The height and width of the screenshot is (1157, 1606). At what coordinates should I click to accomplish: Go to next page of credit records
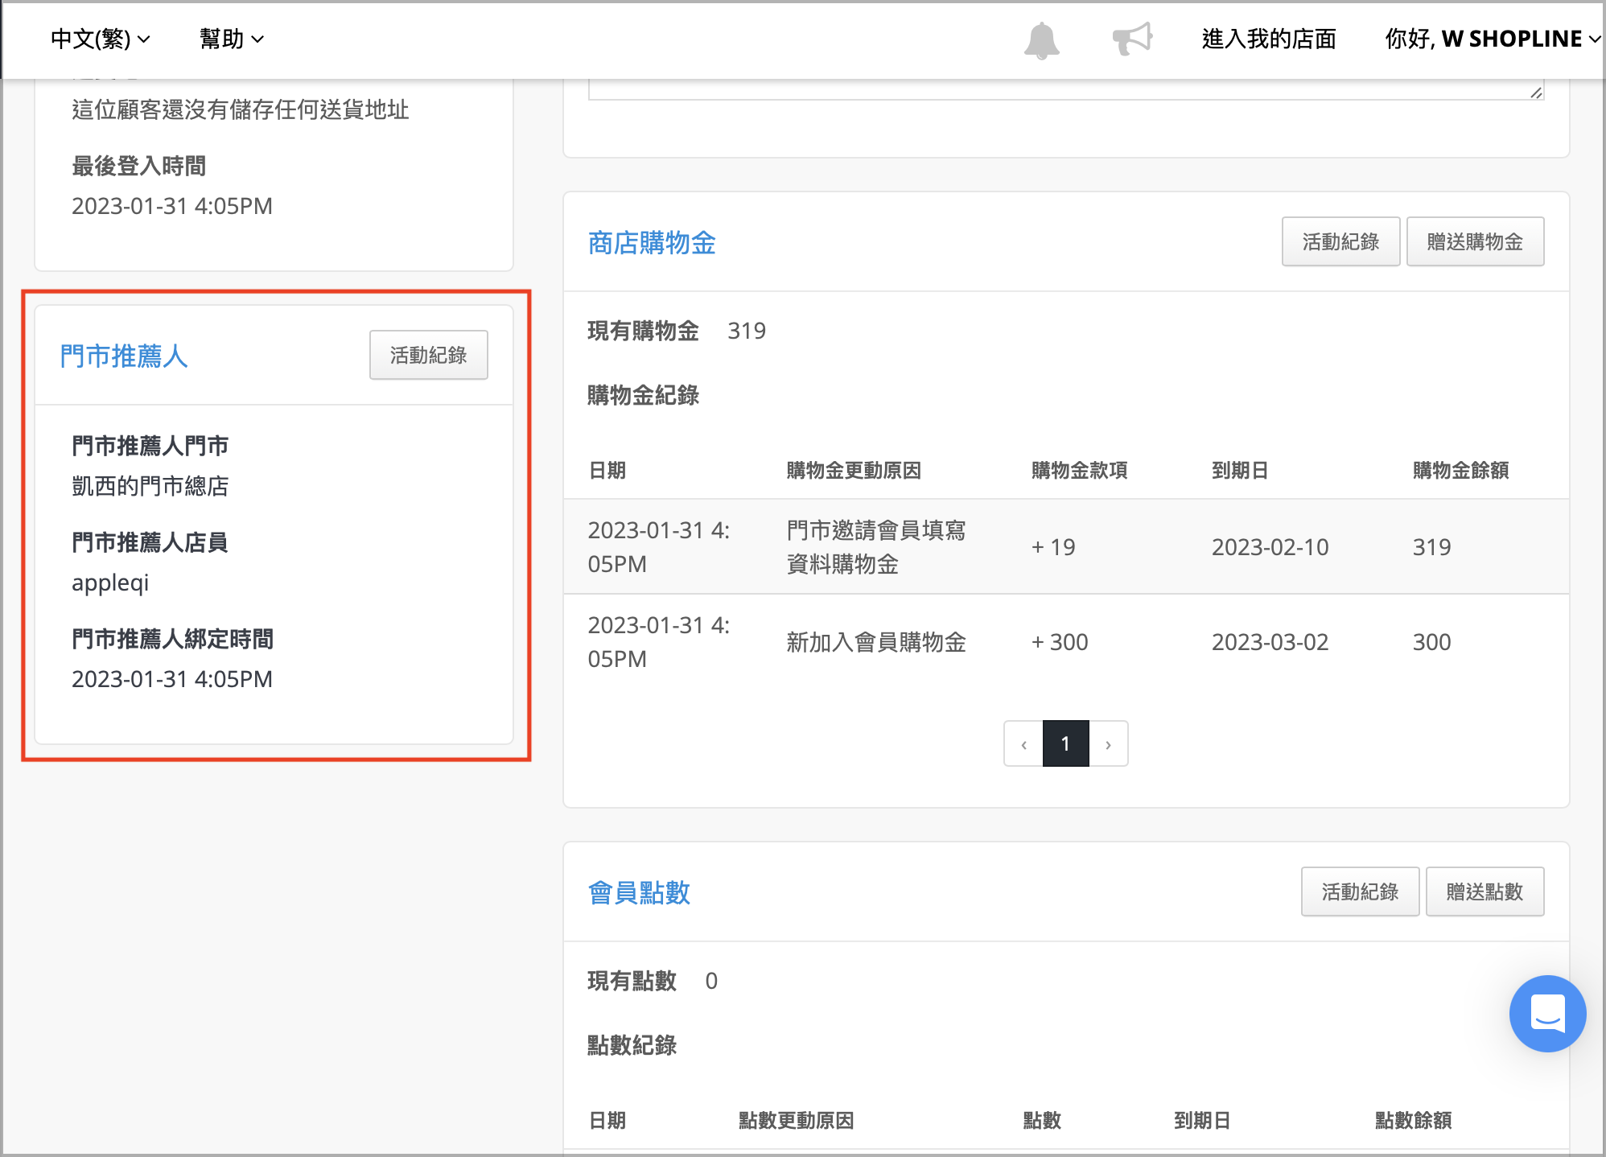pos(1108,743)
